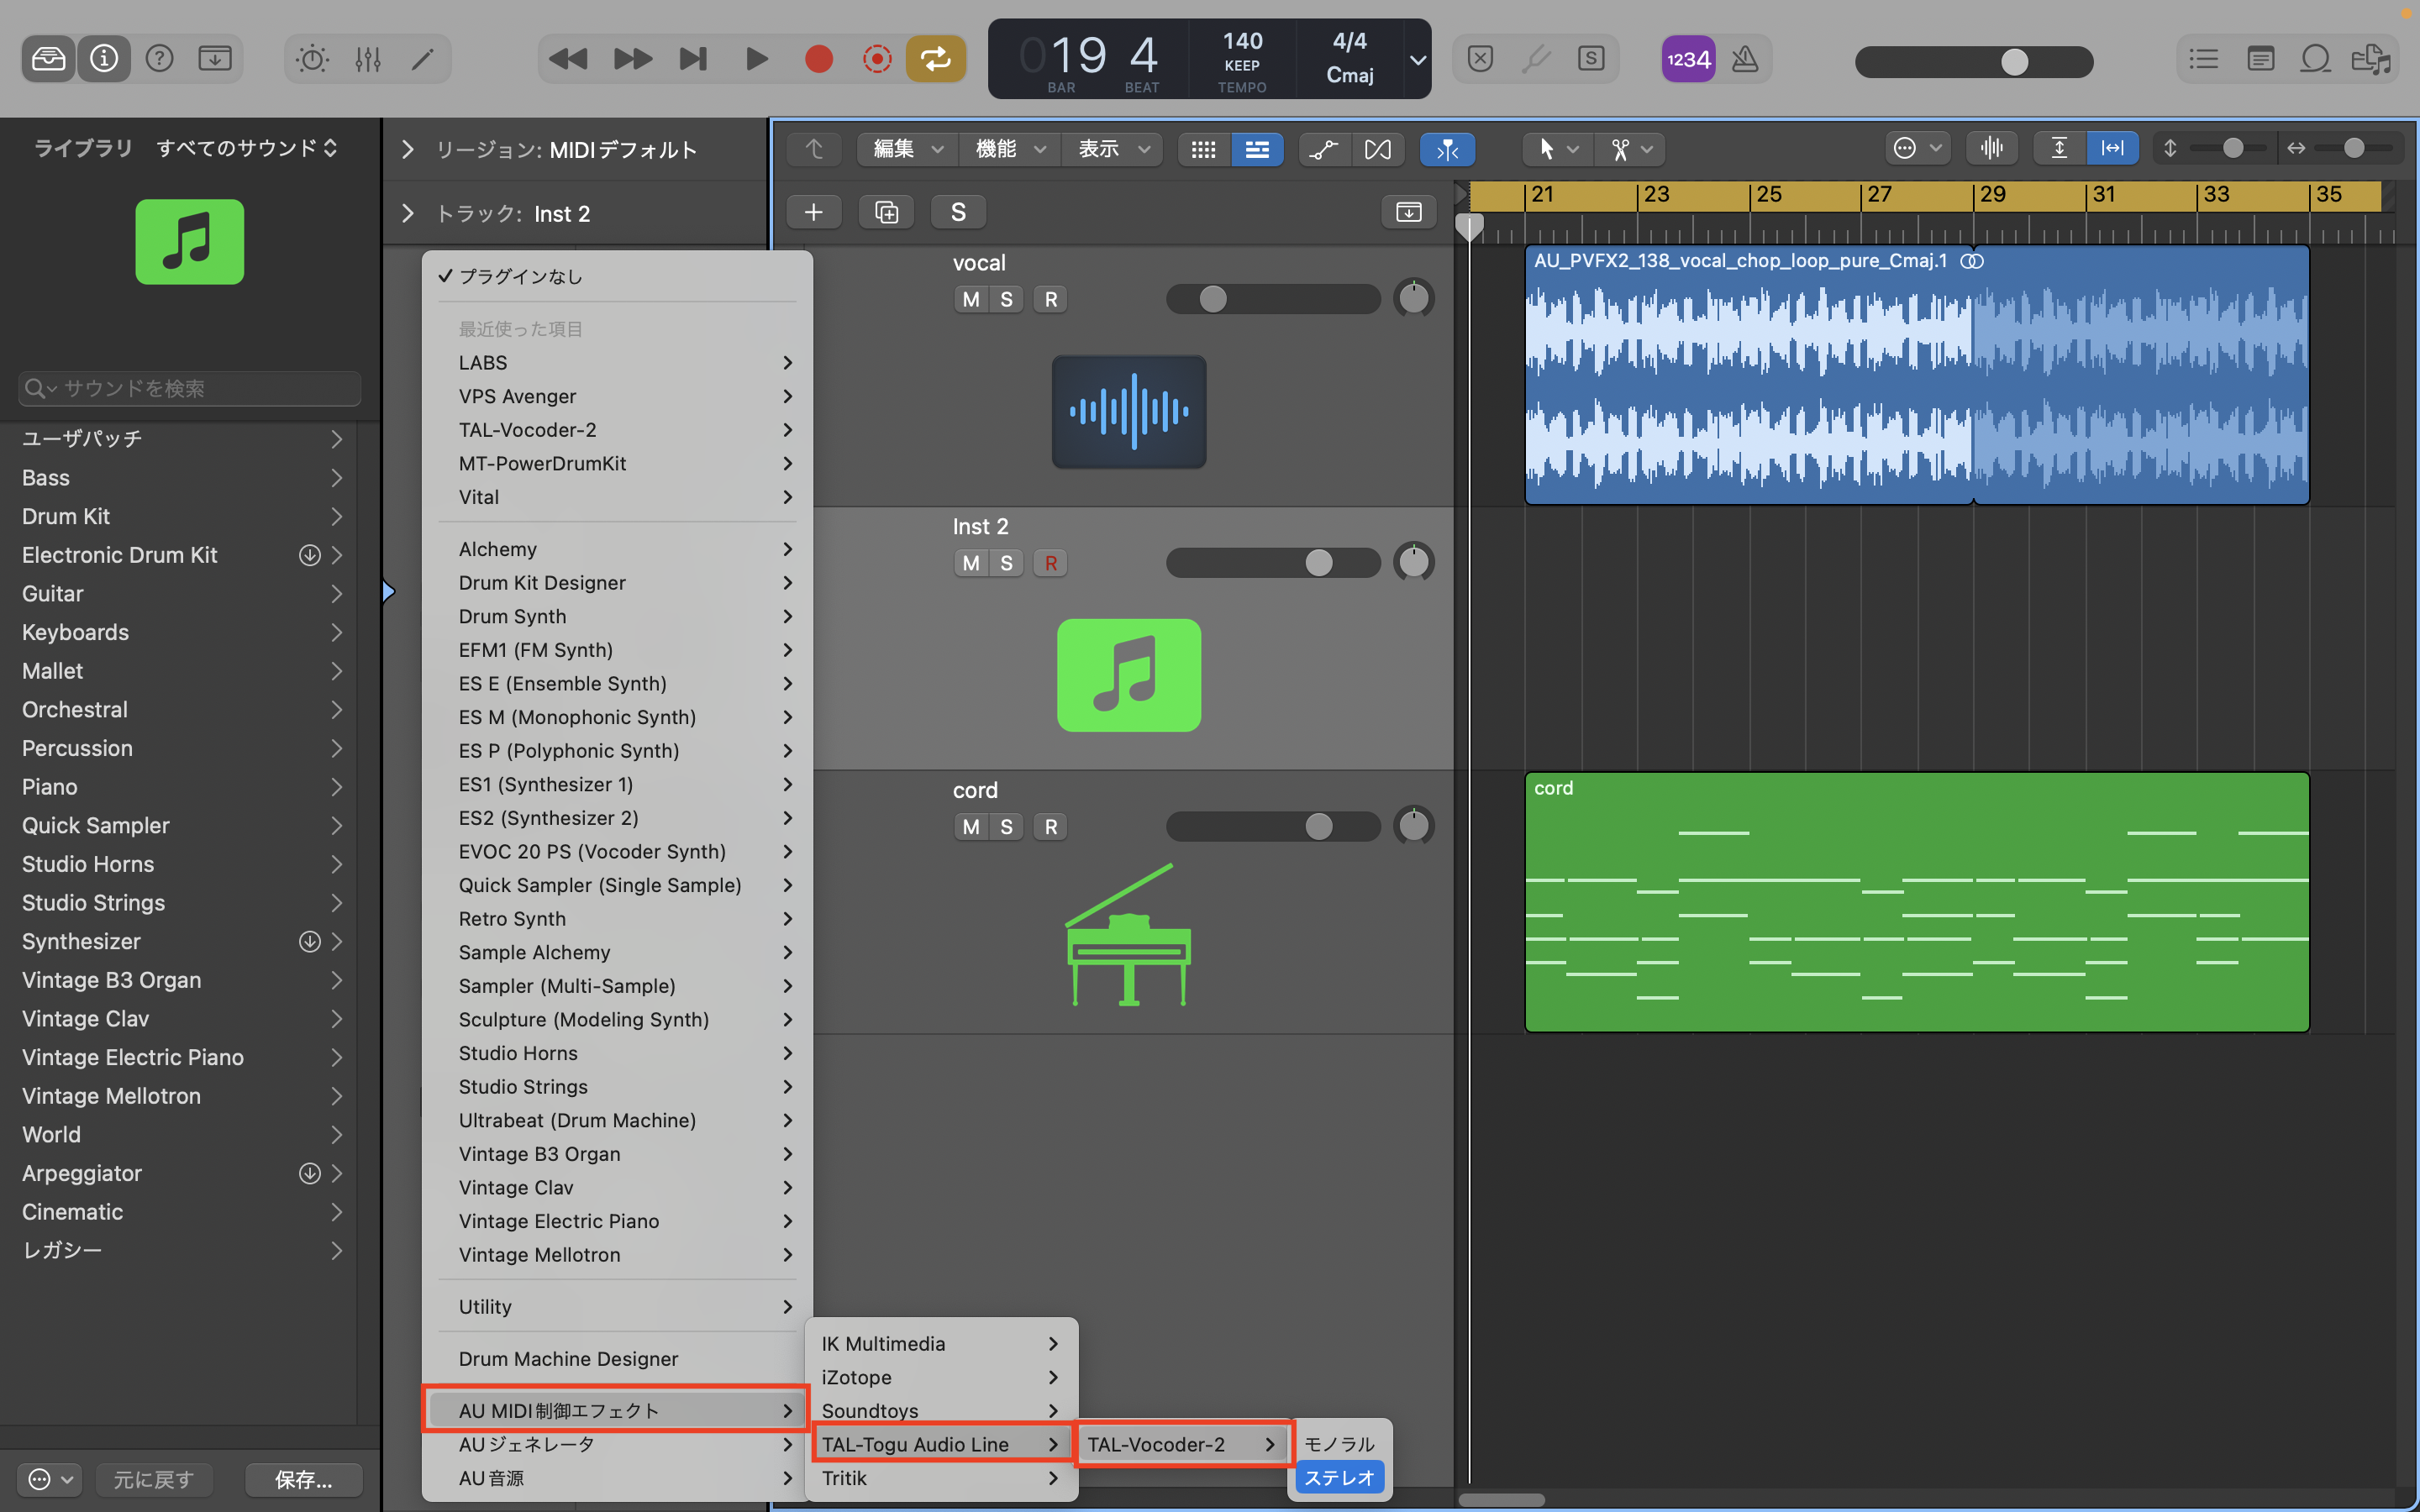Open the Mixer faders icon
The image size is (2420, 1512).
click(x=368, y=59)
